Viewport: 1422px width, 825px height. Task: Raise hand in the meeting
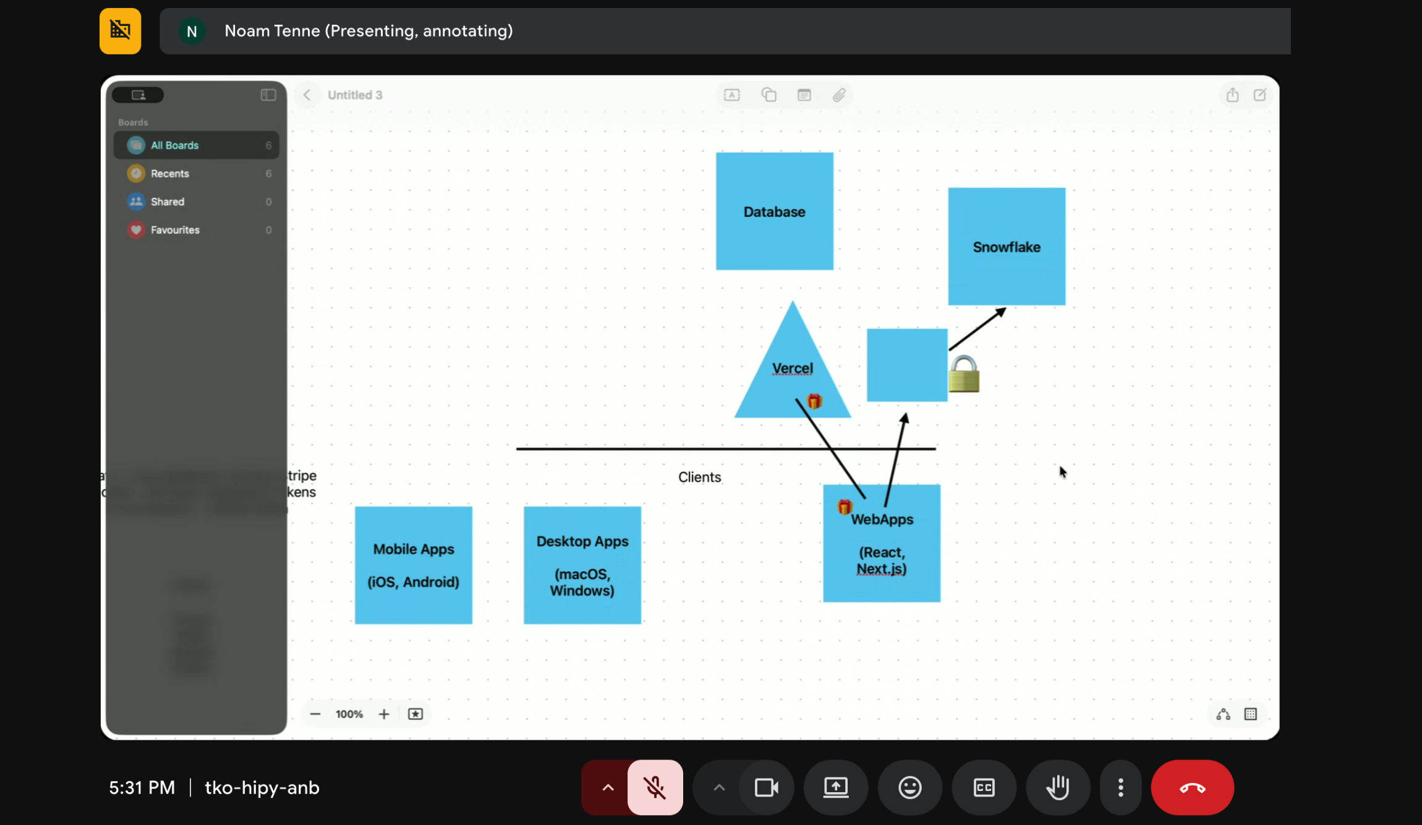1058,788
